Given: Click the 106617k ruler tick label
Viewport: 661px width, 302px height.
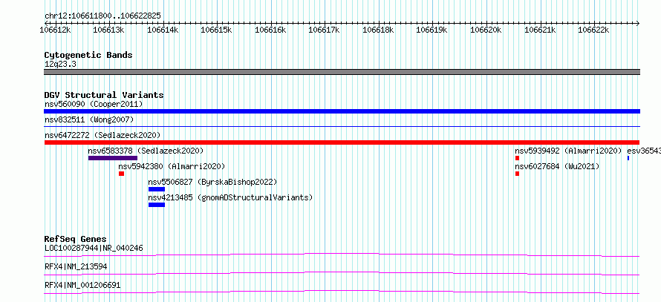Looking at the screenshot, I should tap(325, 30).
